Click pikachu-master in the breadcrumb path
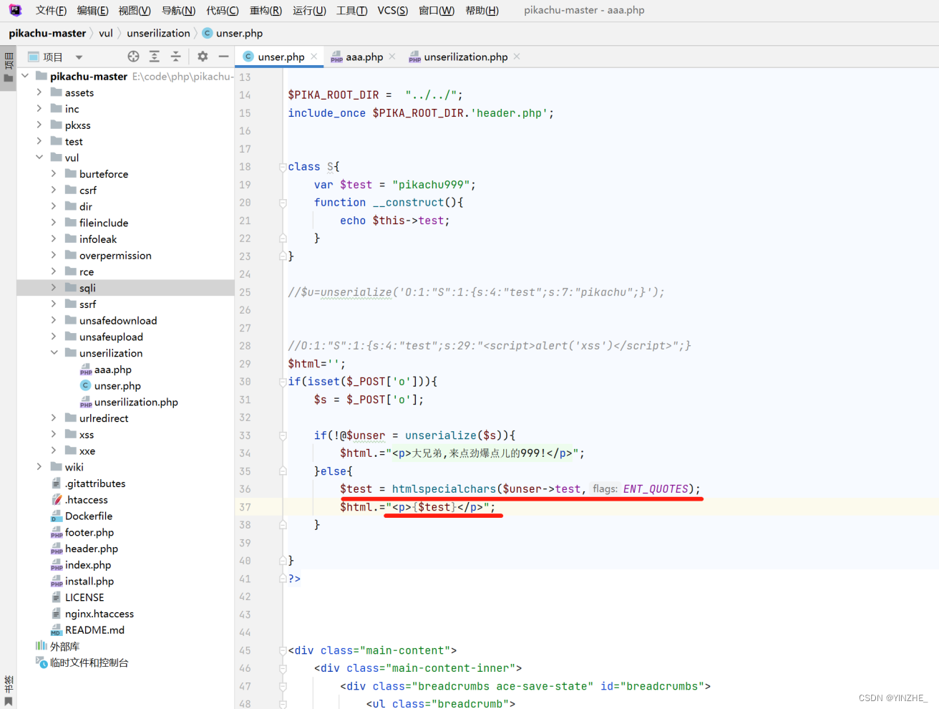 click(x=47, y=33)
